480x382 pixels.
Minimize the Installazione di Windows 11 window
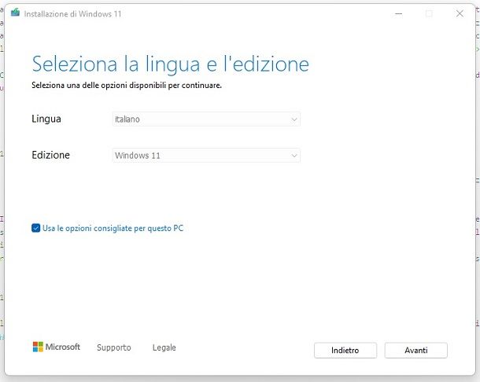pyautogui.click(x=399, y=13)
